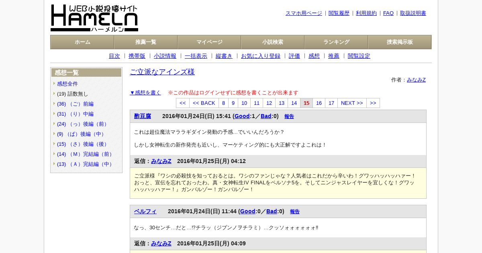482x253 pixels.
Task: Vote Good on 酢豆腐's comment
Action: click(x=242, y=116)
